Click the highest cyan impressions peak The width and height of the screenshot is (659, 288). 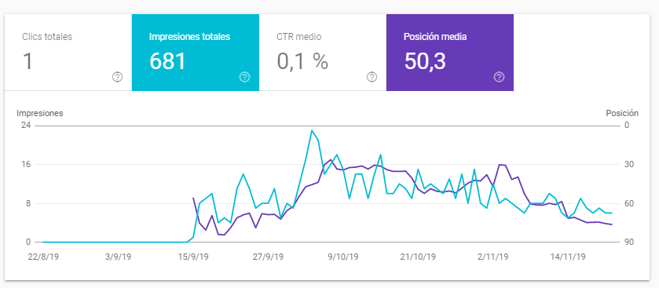tap(311, 130)
